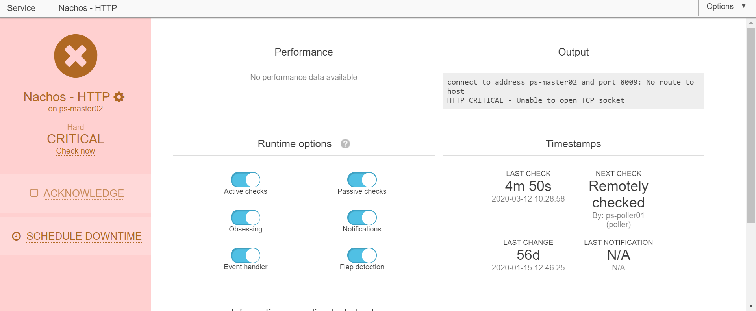Click the Nachos - HTTP header title

pyautogui.click(x=87, y=8)
